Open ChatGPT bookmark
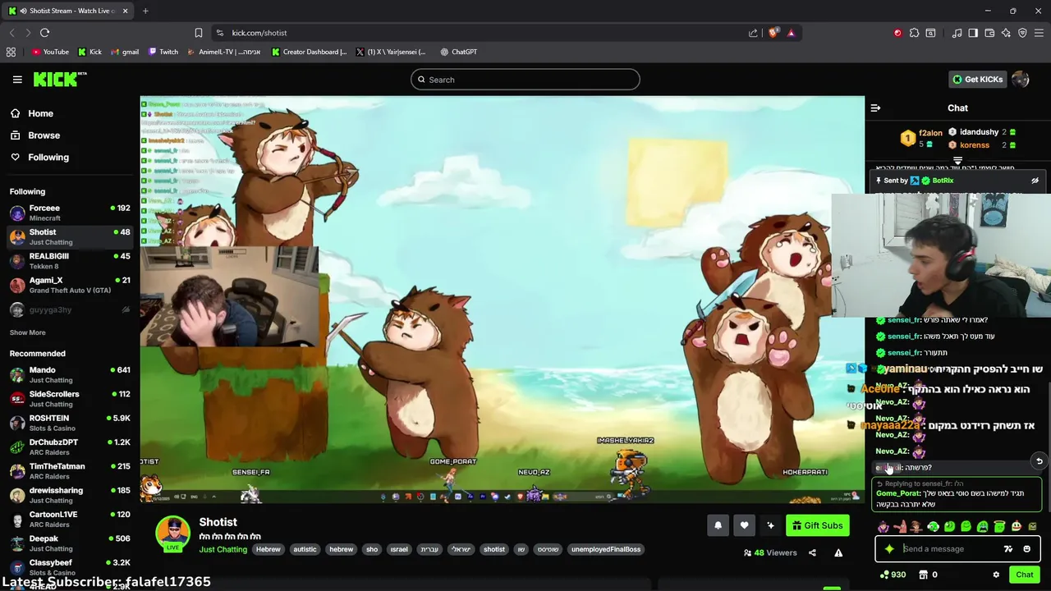Screen dimensions: 1051x591 pos(458,52)
